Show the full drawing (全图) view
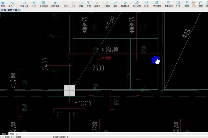 pyautogui.click(x=34, y=4)
